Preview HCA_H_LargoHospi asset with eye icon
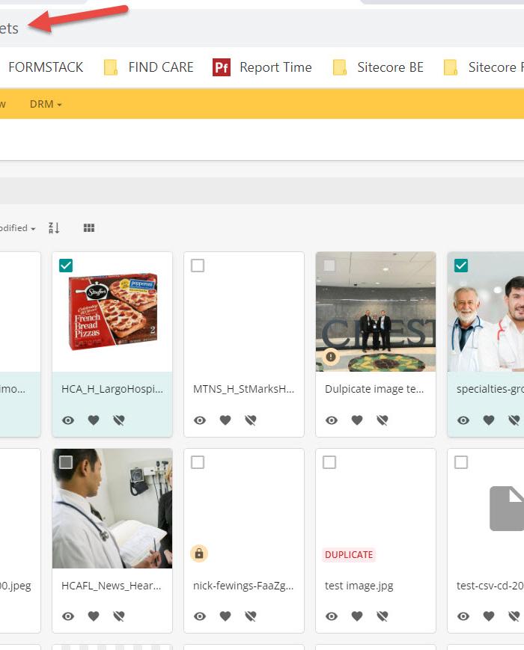Image resolution: width=524 pixels, height=650 pixels. 68,420
